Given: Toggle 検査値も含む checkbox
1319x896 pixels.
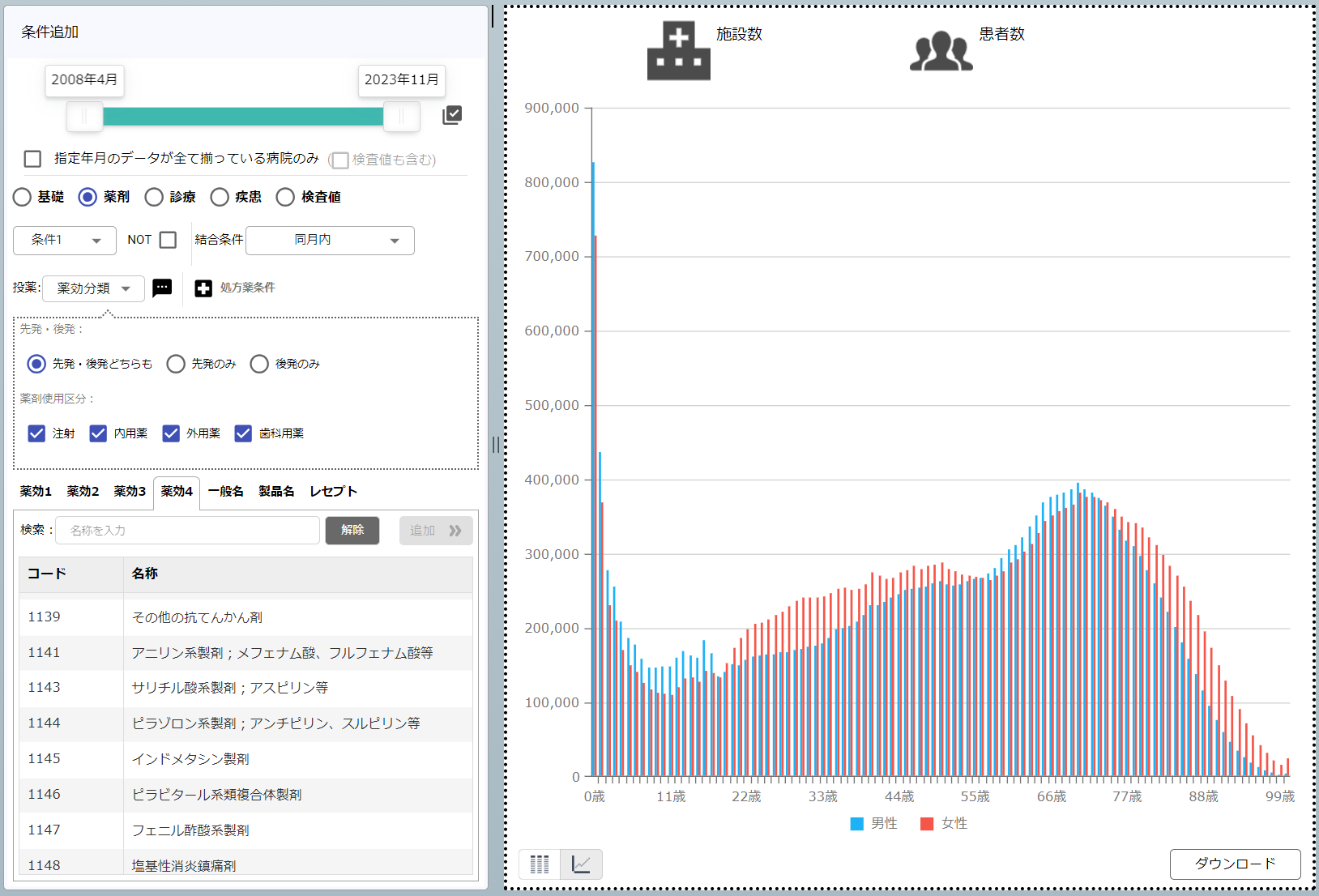Looking at the screenshot, I should point(340,160).
